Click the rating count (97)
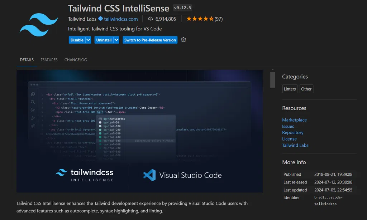This screenshot has height=220, width=367. pyautogui.click(x=219, y=19)
